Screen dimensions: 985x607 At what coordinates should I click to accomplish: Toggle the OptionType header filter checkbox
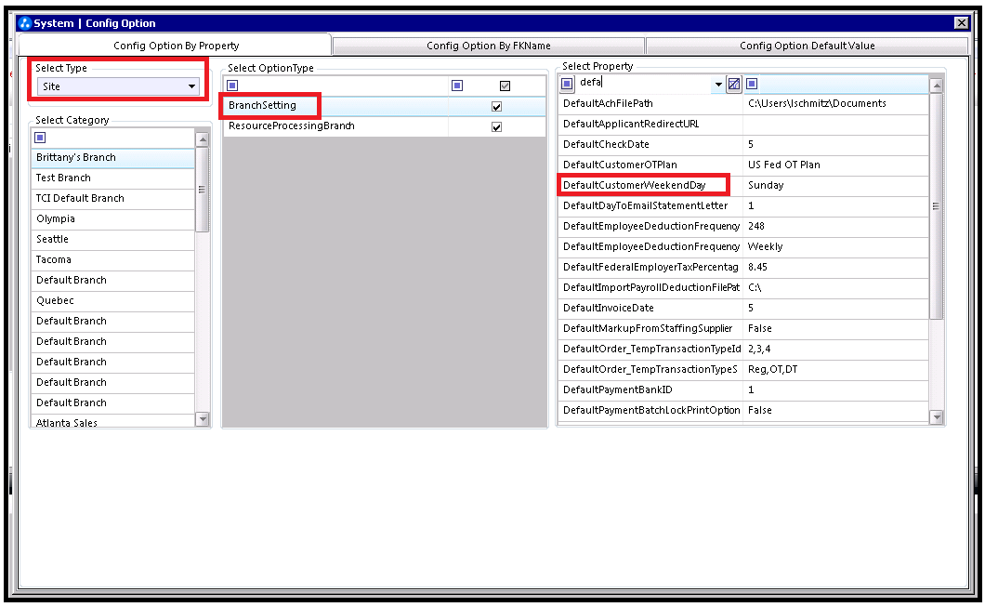(505, 86)
